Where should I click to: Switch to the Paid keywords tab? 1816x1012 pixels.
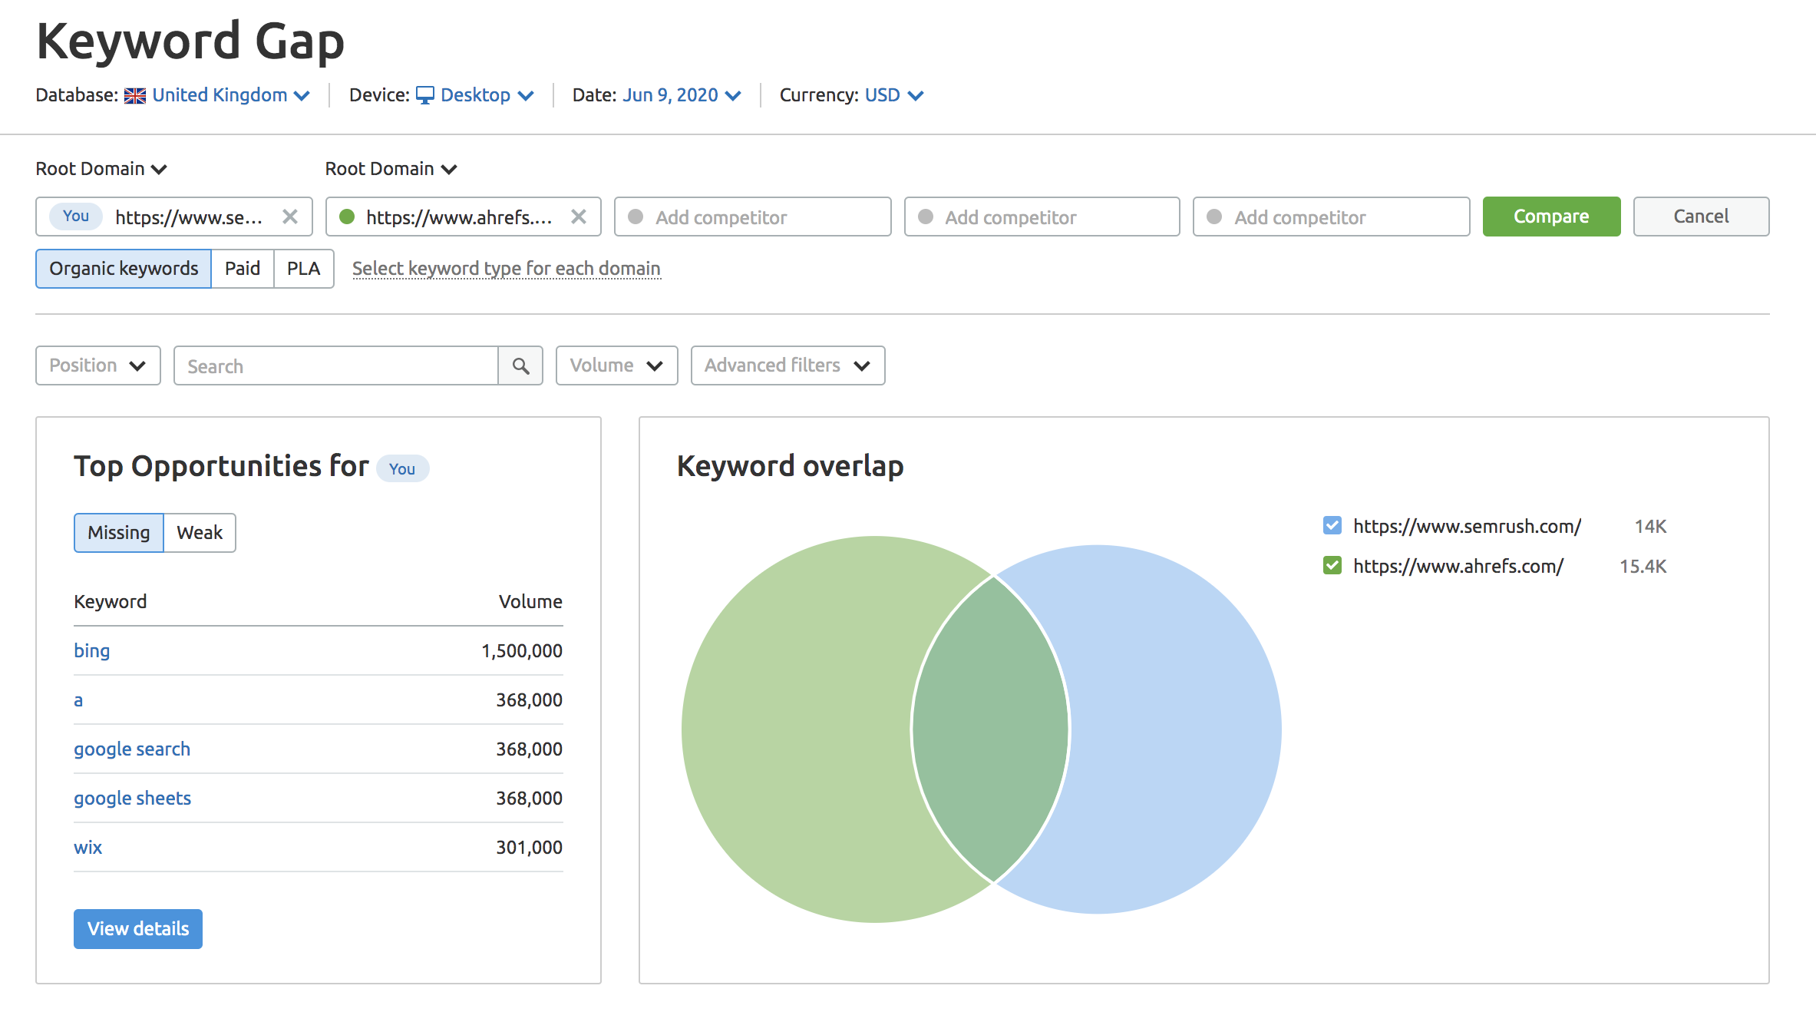[x=243, y=269]
